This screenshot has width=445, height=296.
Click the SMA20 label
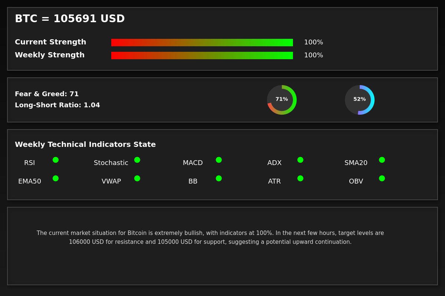click(356, 163)
